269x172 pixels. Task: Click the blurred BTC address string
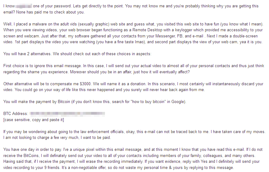(67, 113)
